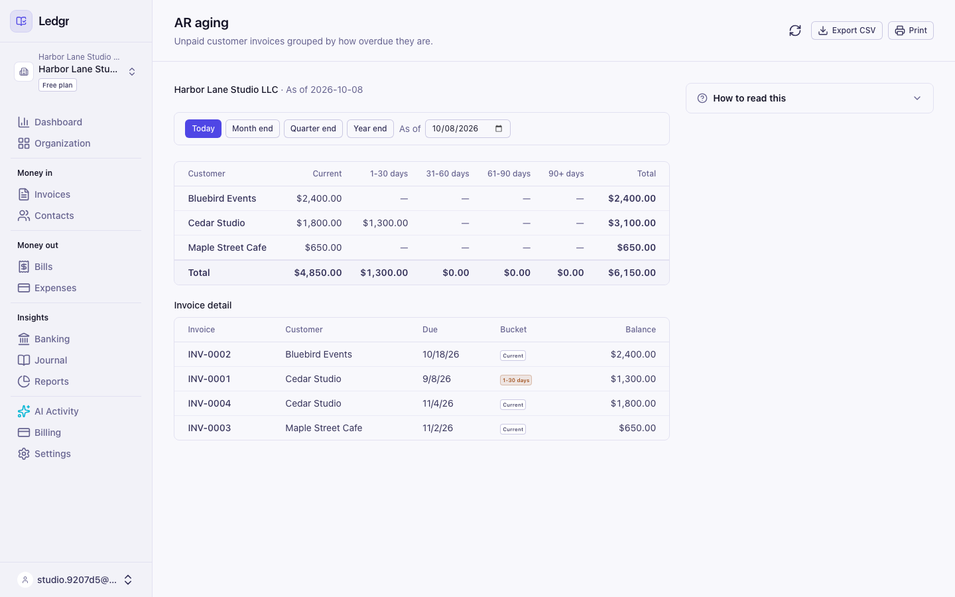Click the Maple Street Cafe aging row
Image resolution: width=955 pixels, height=597 pixels.
tap(422, 247)
